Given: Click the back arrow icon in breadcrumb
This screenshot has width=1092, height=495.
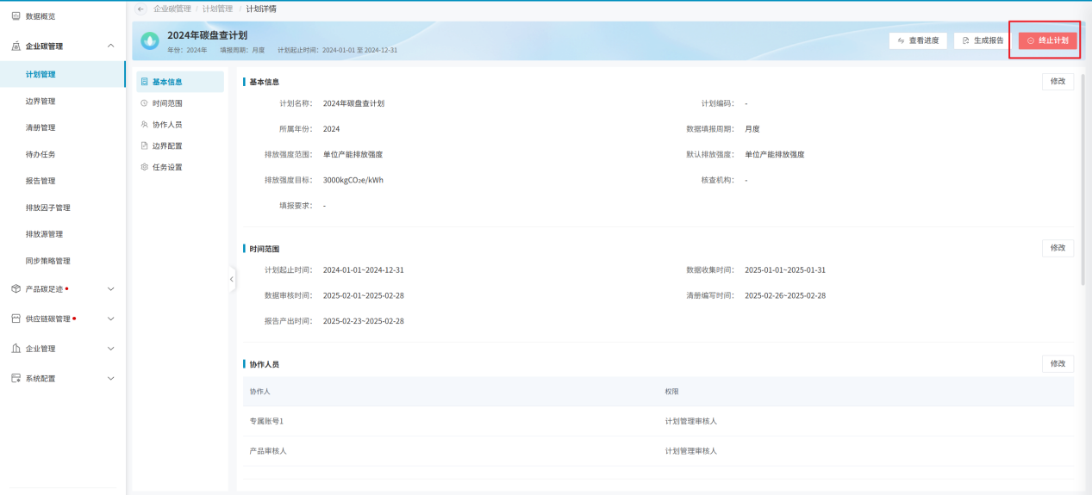Looking at the screenshot, I should 141,9.
